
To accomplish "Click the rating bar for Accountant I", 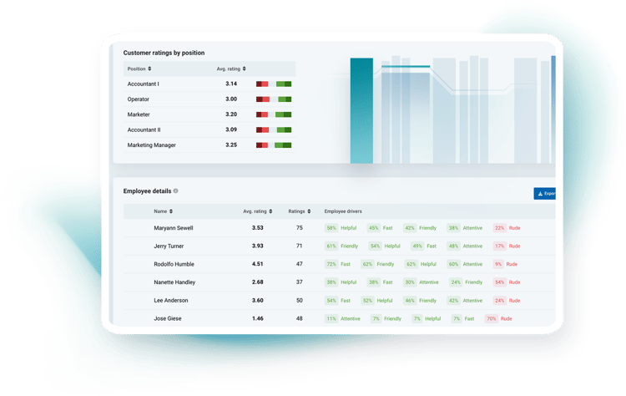I will coord(274,84).
